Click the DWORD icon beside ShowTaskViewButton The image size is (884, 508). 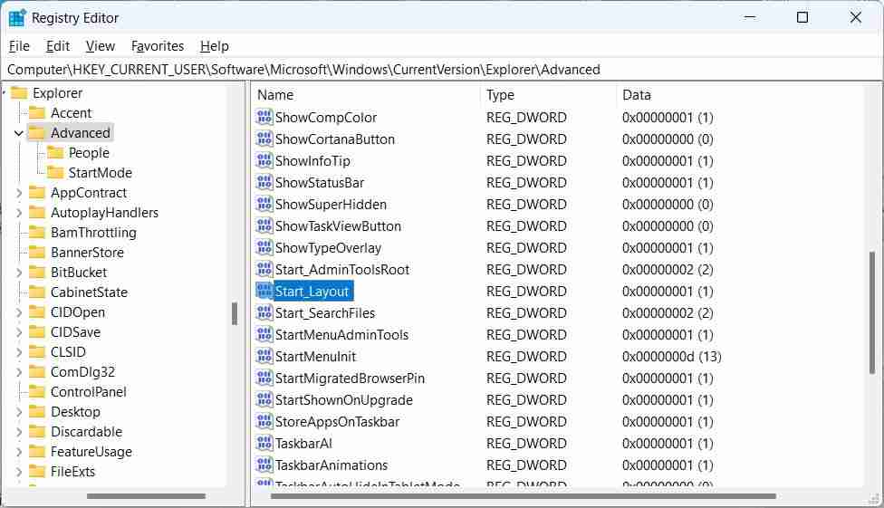(264, 225)
